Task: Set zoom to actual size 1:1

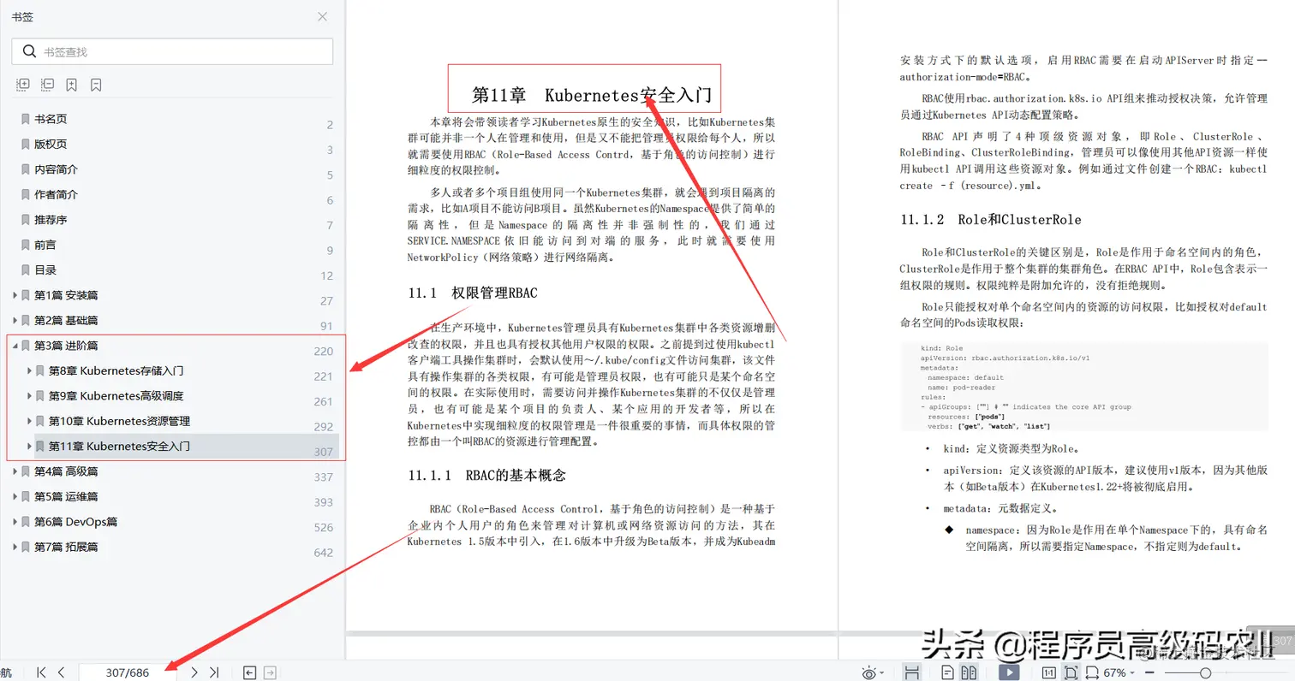Action: (1048, 672)
